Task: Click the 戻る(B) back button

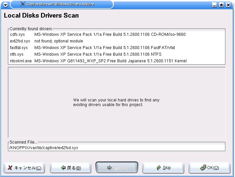Action: [70, 168]
